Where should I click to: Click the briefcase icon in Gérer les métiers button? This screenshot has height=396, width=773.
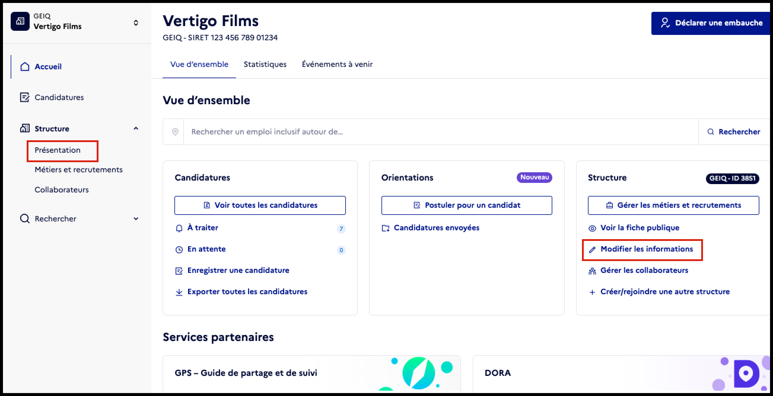[610, 205]
